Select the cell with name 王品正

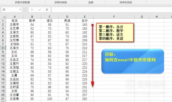pyautogui.click(x=15, y=60)
